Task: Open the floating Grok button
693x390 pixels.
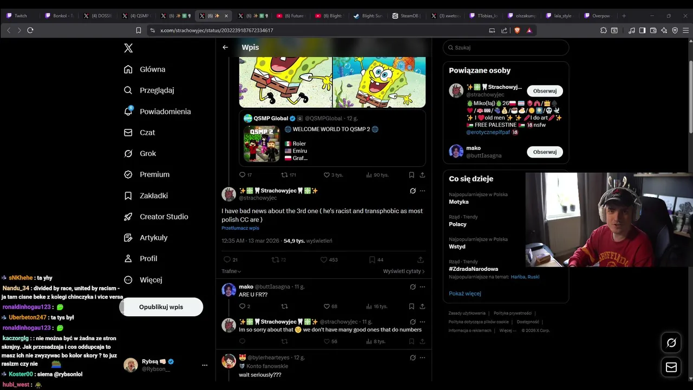Action: click(x=671, y=343)
